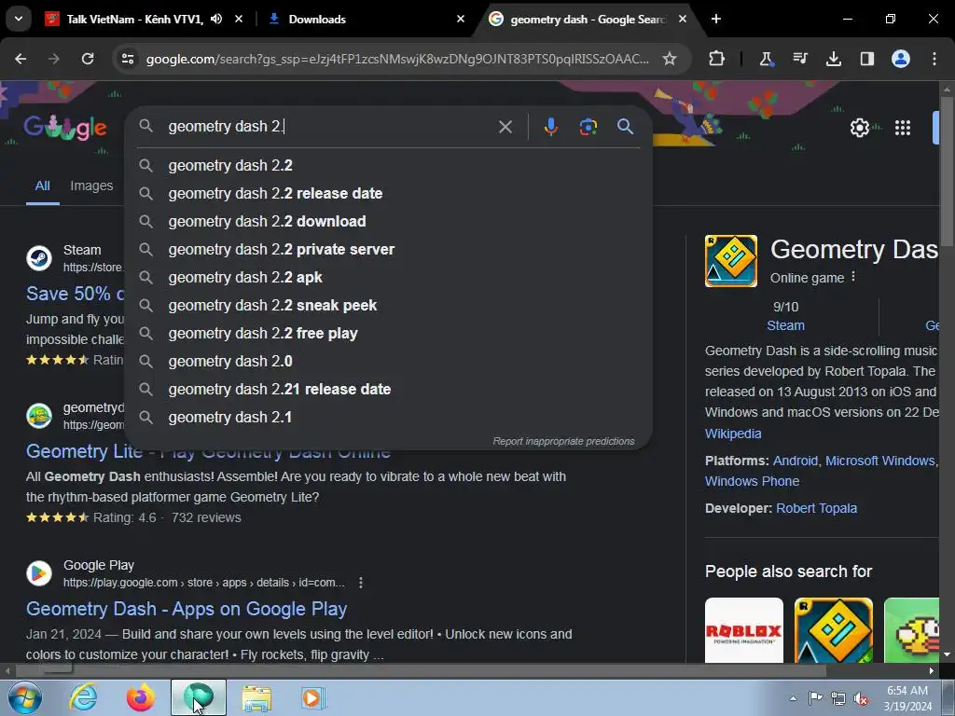The image size is (955, 716).
Task: Launch Internet Explorer from taskbar
Action: pos(83,697)
